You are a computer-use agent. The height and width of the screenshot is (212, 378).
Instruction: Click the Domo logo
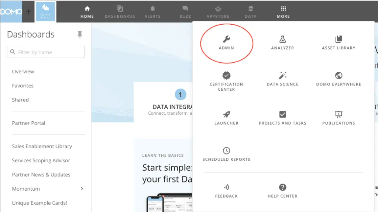11,11
